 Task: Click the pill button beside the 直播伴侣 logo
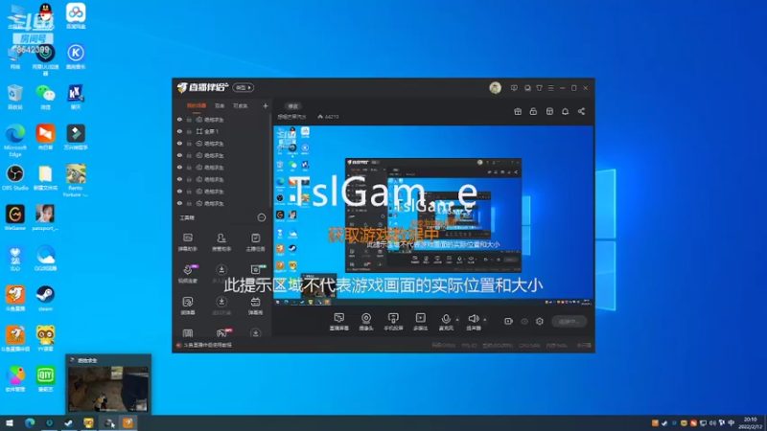tap(244, 87)
